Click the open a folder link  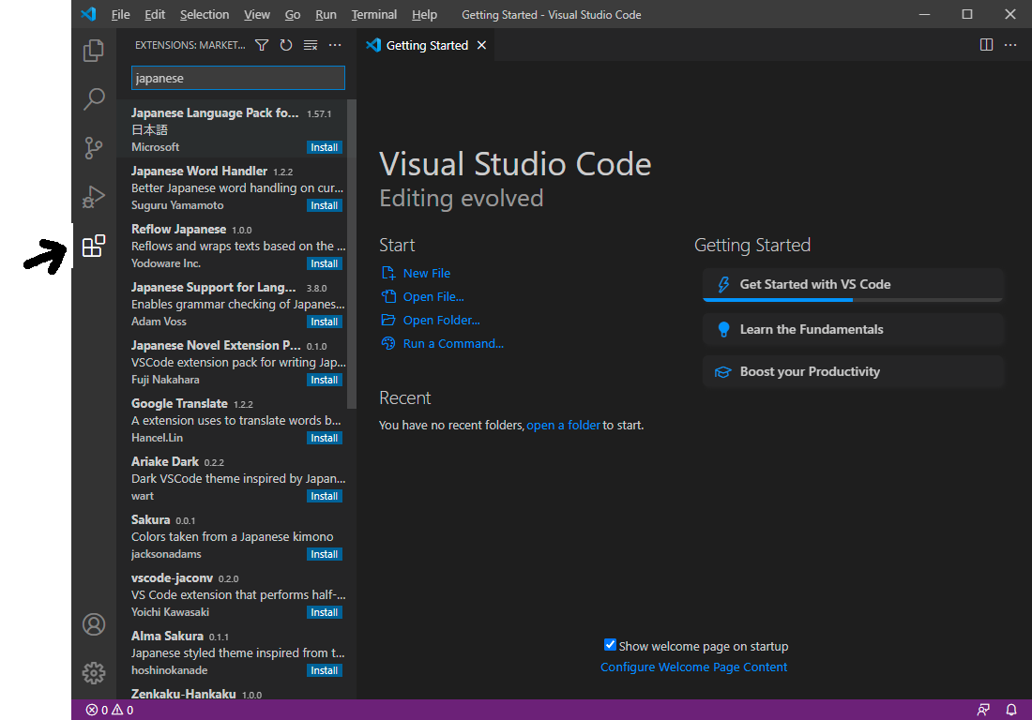tap(564, 425)
